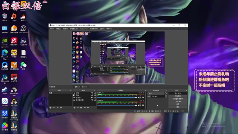Mute the Mic/Aux speaker icon
The height and width of the screenshot is (134, 238).
139,98
